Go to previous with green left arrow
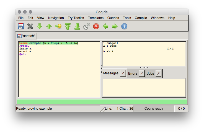This screenshot has height=134, width=204. [105, 26]
